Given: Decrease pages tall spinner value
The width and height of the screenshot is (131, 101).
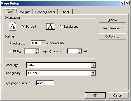Looking at the screenshot, I should pyautogui.click(x=79, y=52).
